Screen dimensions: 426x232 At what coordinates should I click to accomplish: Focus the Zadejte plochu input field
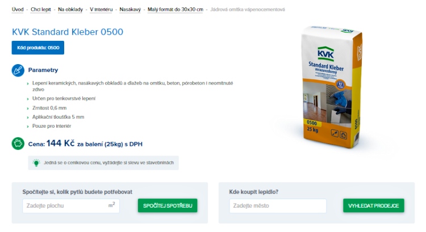[x=71, y=206]
